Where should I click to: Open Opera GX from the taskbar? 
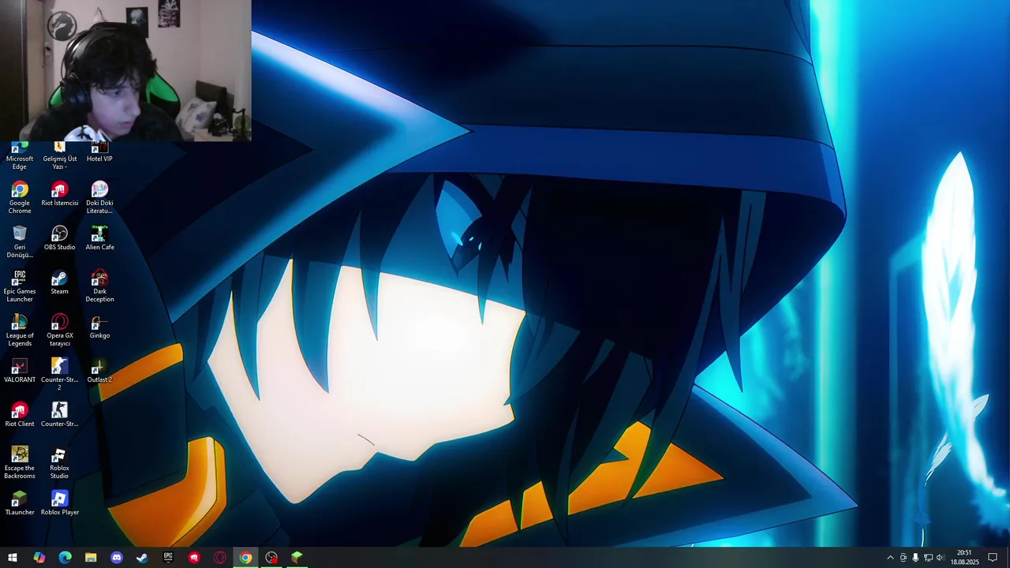220,558
